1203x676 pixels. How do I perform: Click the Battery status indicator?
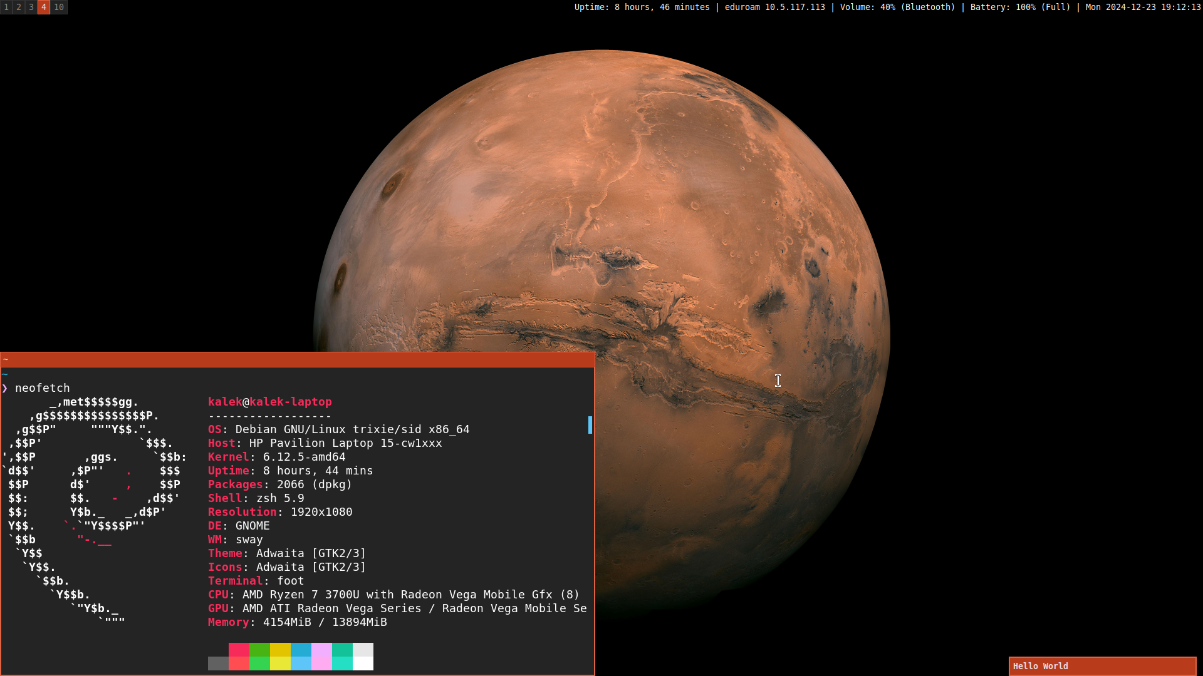pyautogui.click(x=1021, y=7)
